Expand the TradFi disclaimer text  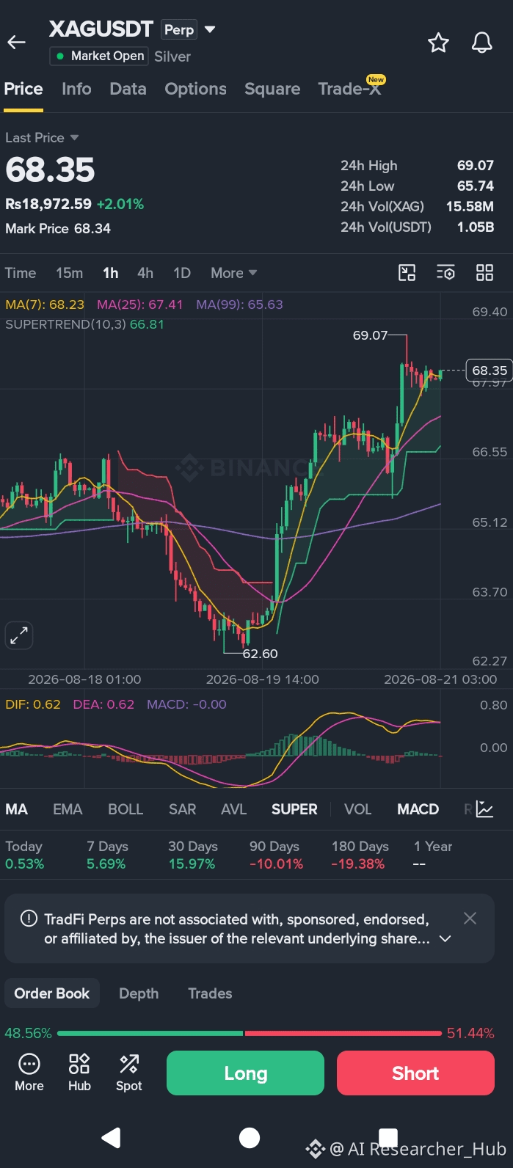(445, 938)
